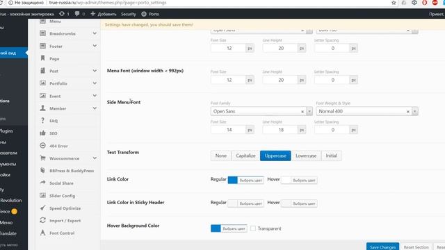Image resolution: width=445 pixels, height=250 pixels.
Task: Choose Sticky Header Hover color button
Action: point(304,203)
